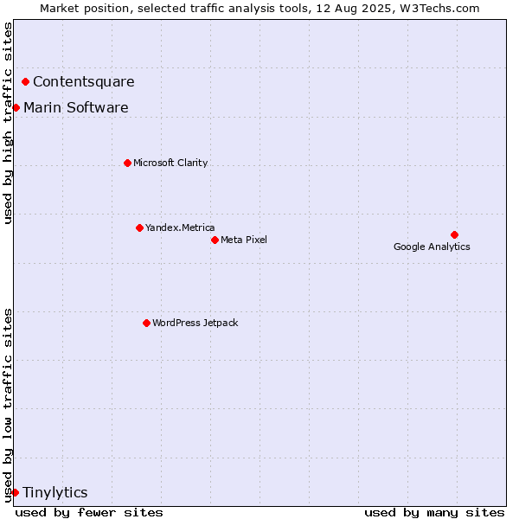The width and height of the screenshot is (519, 519).
Task: Select the Meta Pixel label text
Action: [244, 240]
